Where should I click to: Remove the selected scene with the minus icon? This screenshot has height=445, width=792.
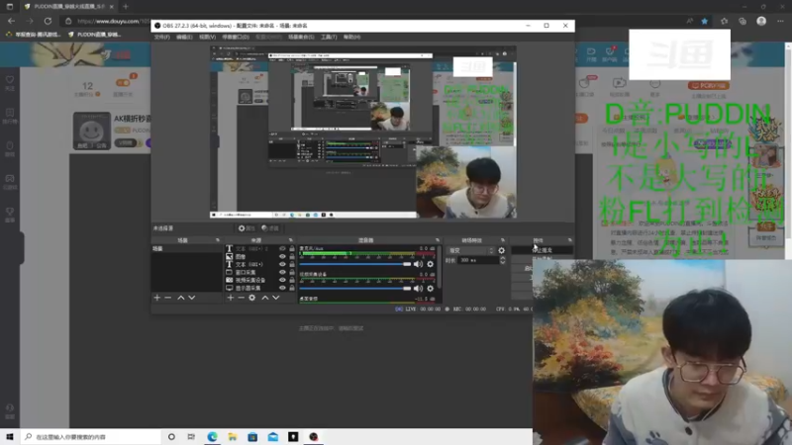point(167,298)
